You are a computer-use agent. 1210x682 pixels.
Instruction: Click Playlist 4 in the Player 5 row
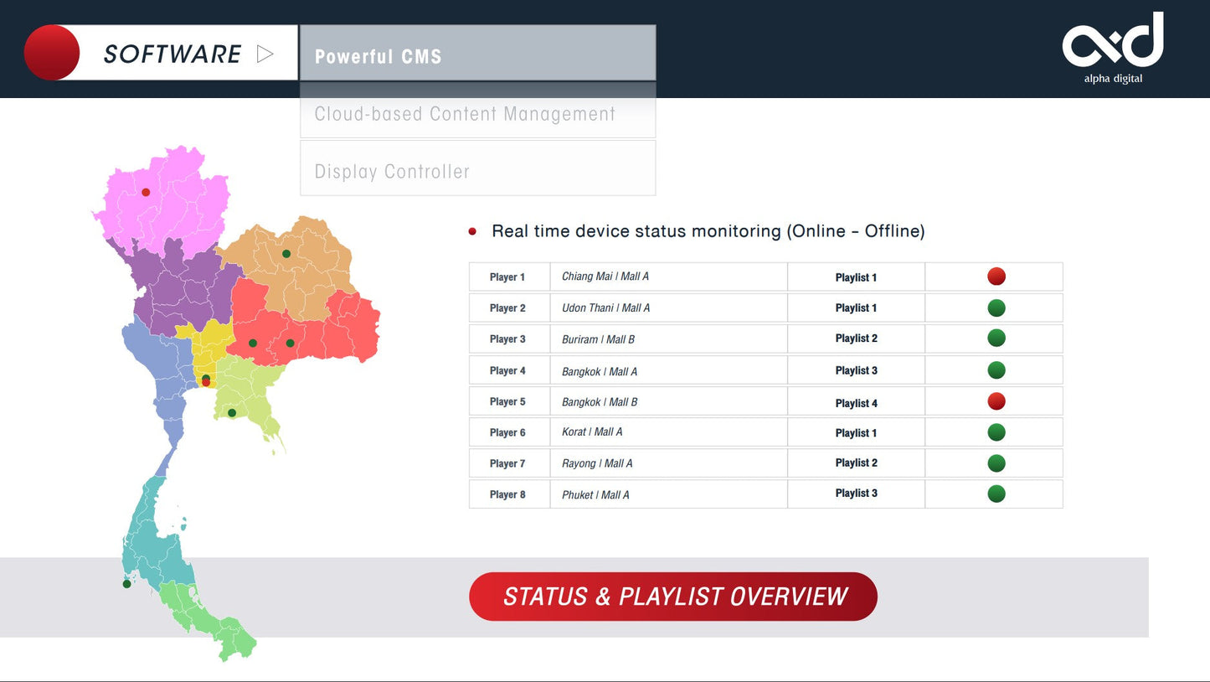[856, 403]
